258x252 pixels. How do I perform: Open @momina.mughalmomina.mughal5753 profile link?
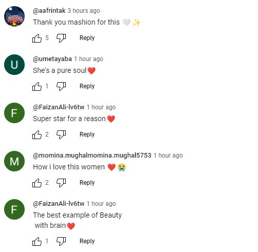click(92, 156)
